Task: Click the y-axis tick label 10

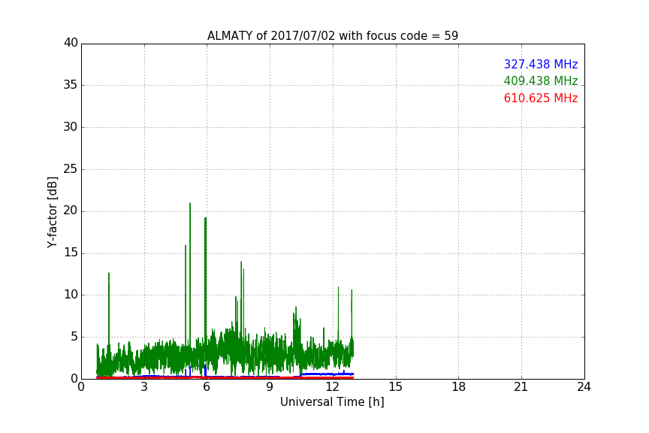Action: coord(71,295)
